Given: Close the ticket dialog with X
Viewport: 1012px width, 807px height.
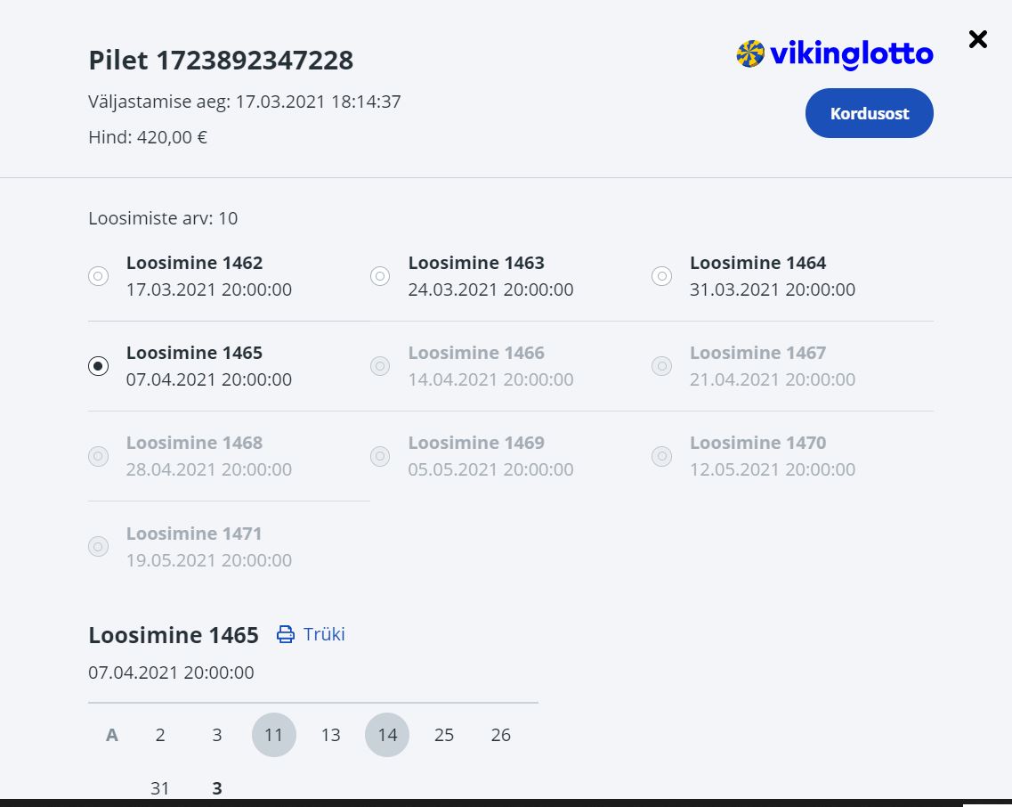Looking at the screenshot, I should (977, 39).
